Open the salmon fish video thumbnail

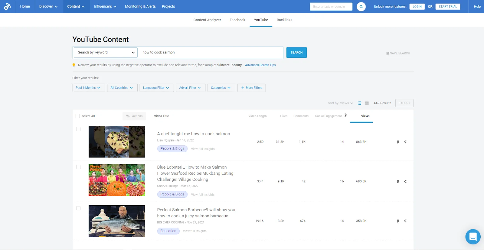(x=117, y=221)
